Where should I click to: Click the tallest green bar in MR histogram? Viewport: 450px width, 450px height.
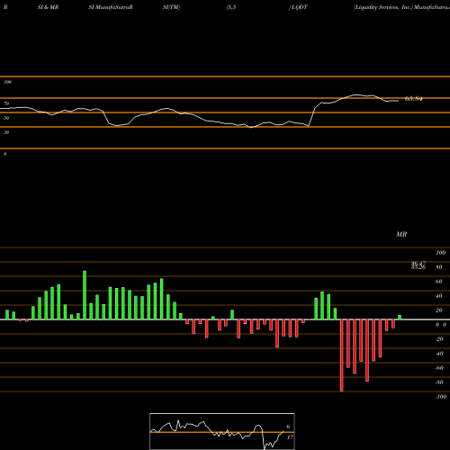(85, 295)
